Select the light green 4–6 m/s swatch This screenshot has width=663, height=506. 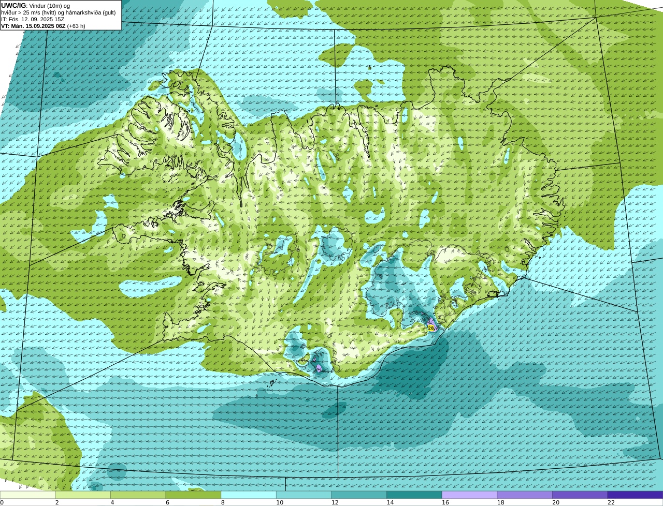[x=138, y=495]
